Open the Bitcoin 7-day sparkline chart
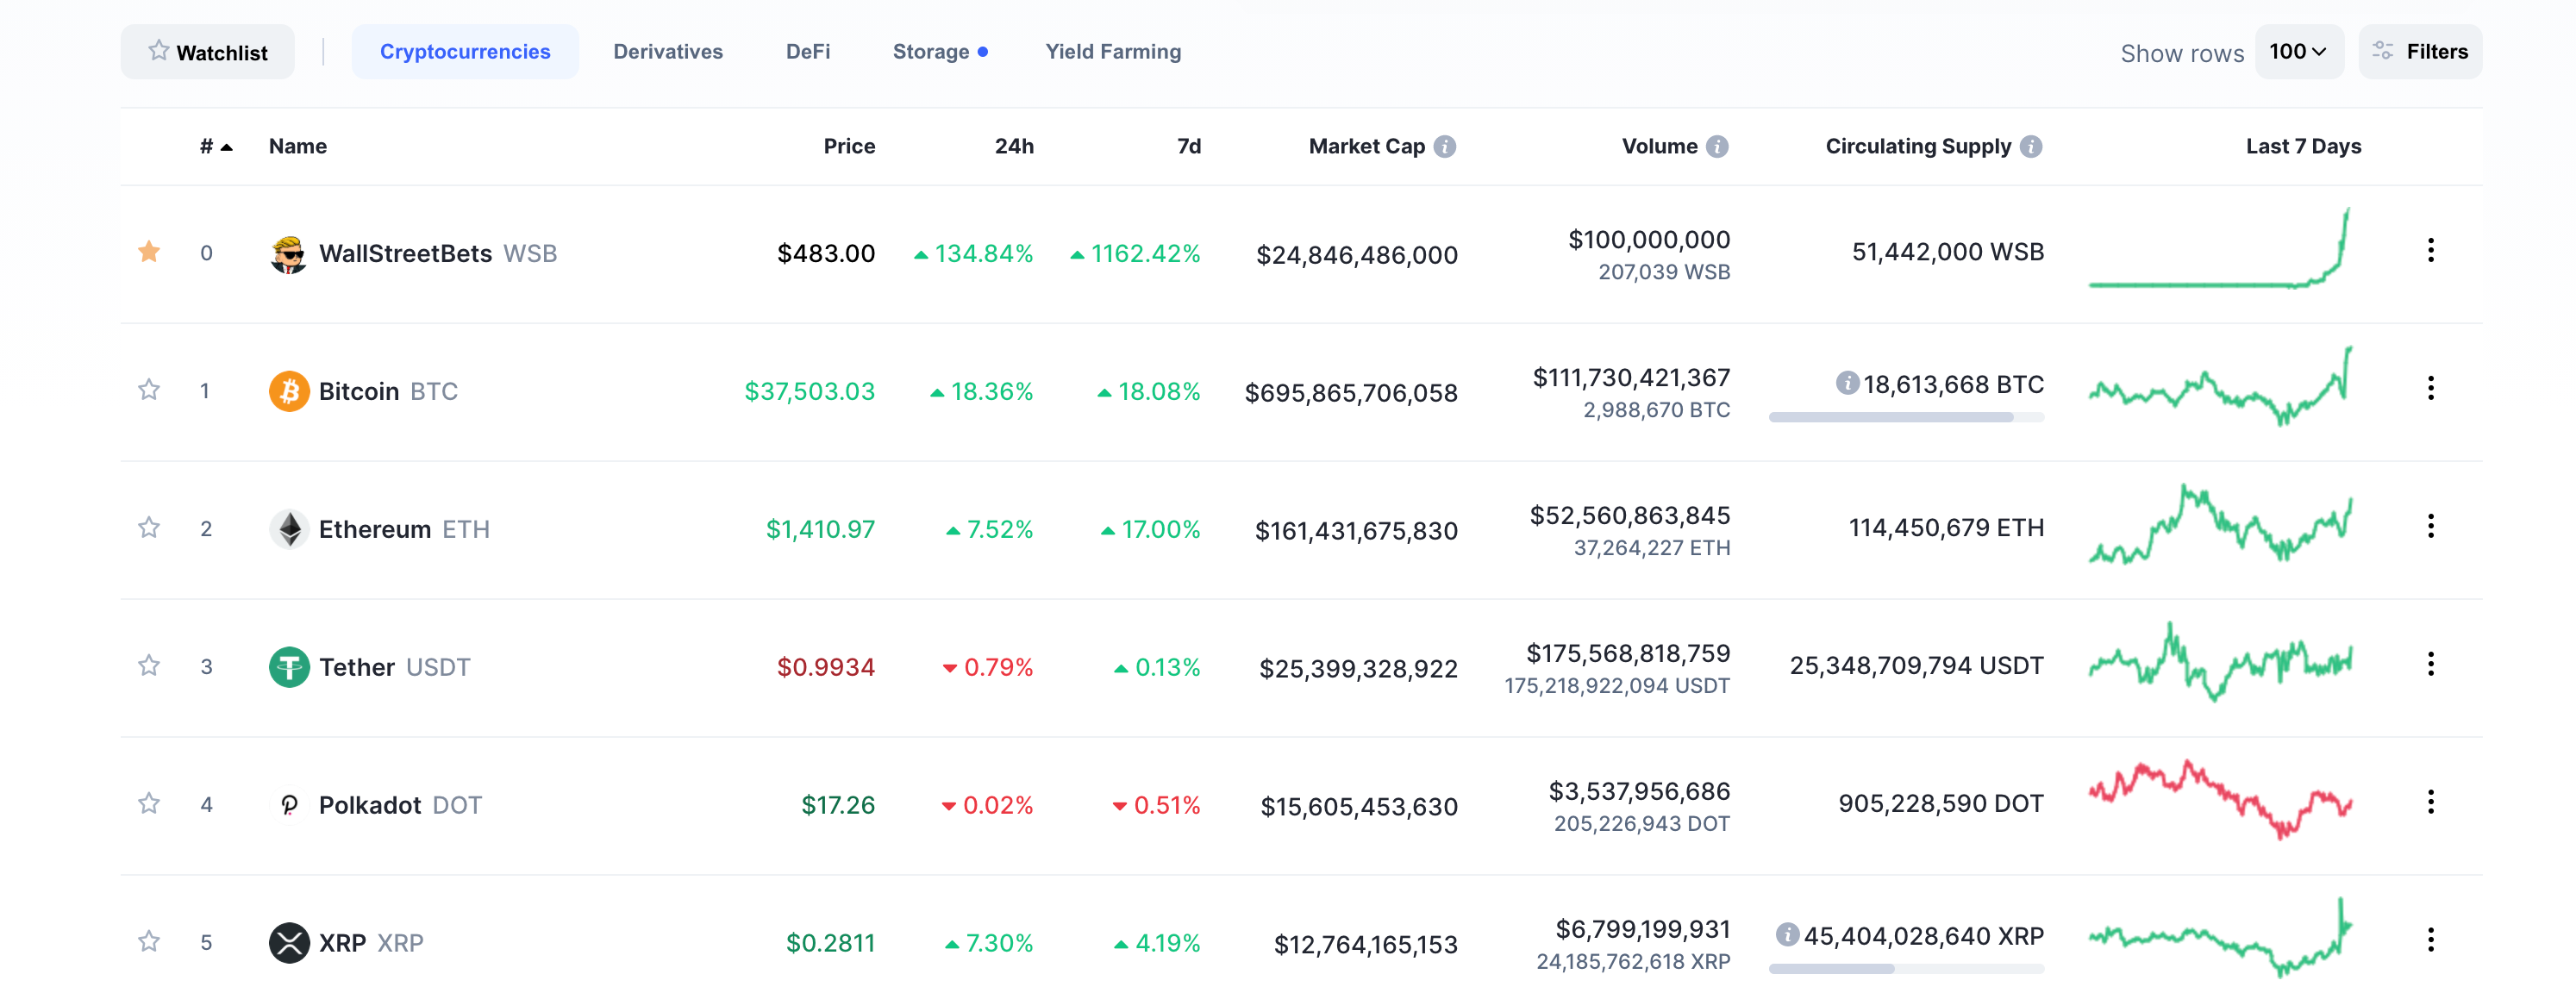 (x=2220, y=386)
